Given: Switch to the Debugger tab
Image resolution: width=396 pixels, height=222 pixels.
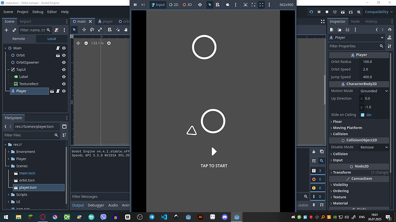Looking at the screenshot, I should tap(96, 205).
